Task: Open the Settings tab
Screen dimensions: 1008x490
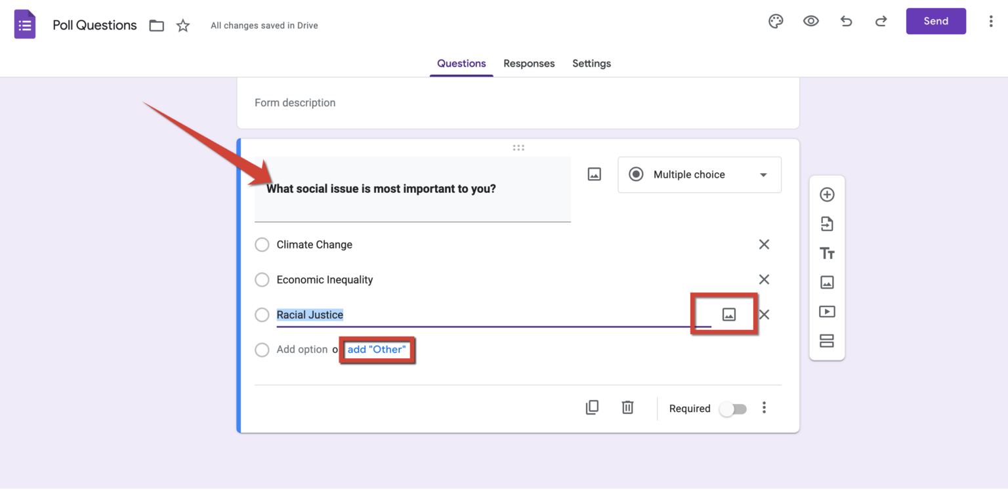Action: (591, 63)
